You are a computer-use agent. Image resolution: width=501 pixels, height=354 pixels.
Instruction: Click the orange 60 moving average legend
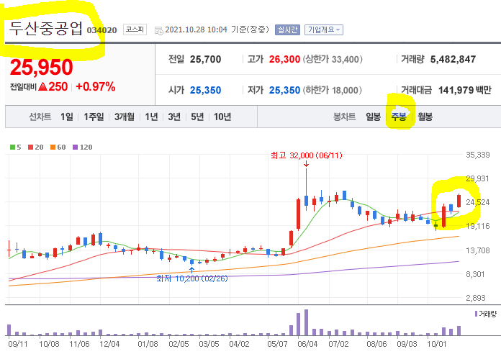click(58, 147)
